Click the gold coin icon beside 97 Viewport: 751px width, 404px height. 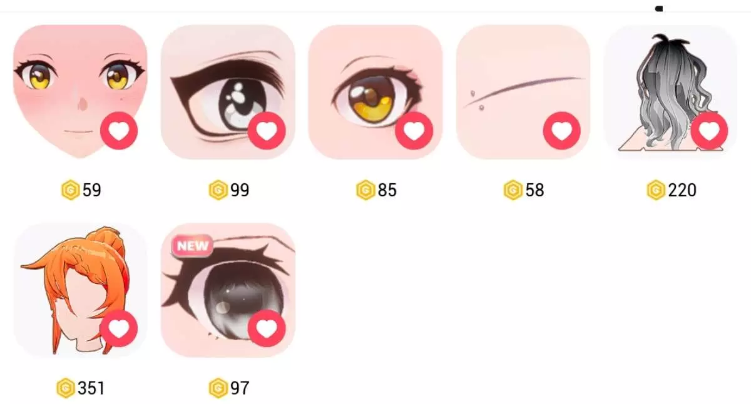pos(218,388)
